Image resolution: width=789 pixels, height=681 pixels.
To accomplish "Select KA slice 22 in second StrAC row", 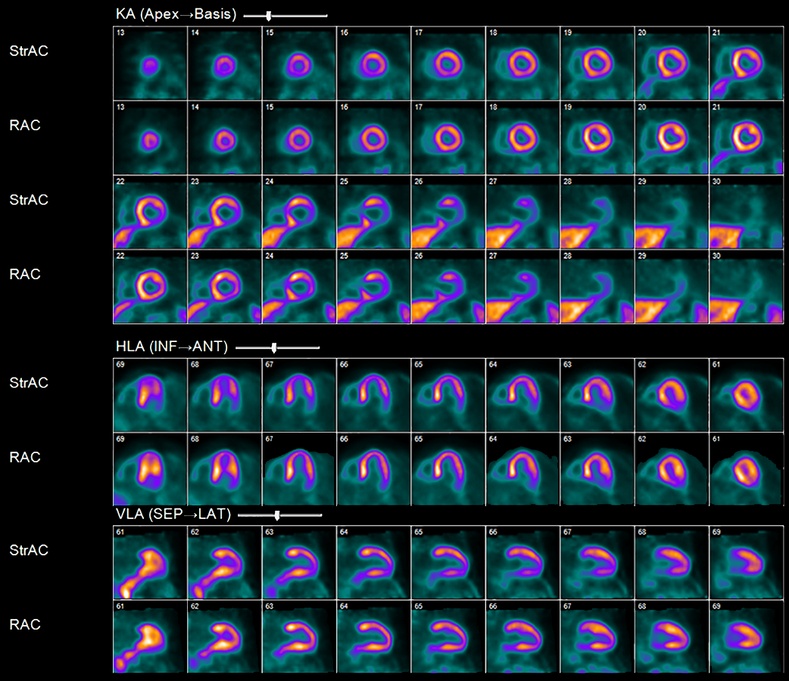I will point(149,213).
